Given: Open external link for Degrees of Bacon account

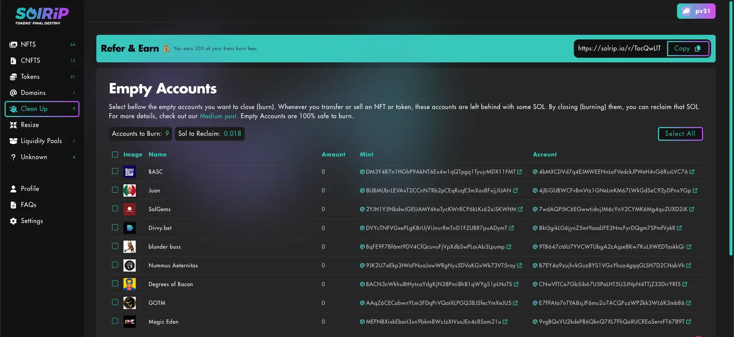Looking at the screenshot, I should (x=685, y=284).
